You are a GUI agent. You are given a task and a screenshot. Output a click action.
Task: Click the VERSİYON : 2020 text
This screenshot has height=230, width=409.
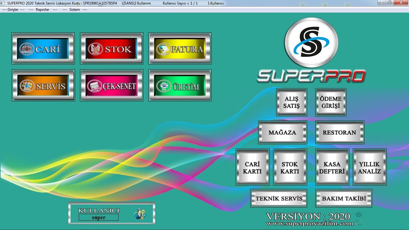(308, 216)
